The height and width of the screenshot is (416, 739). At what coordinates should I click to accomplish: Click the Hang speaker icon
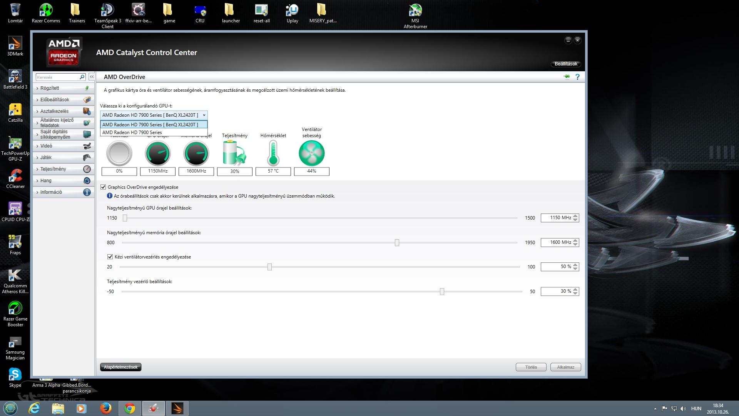[87, 181]
